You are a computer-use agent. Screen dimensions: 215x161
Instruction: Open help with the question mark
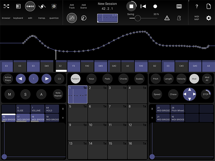click(197, 6)
